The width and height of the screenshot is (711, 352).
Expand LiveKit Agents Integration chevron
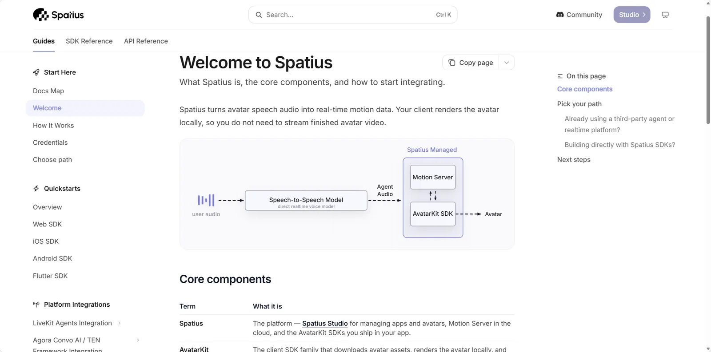[120, 323]
